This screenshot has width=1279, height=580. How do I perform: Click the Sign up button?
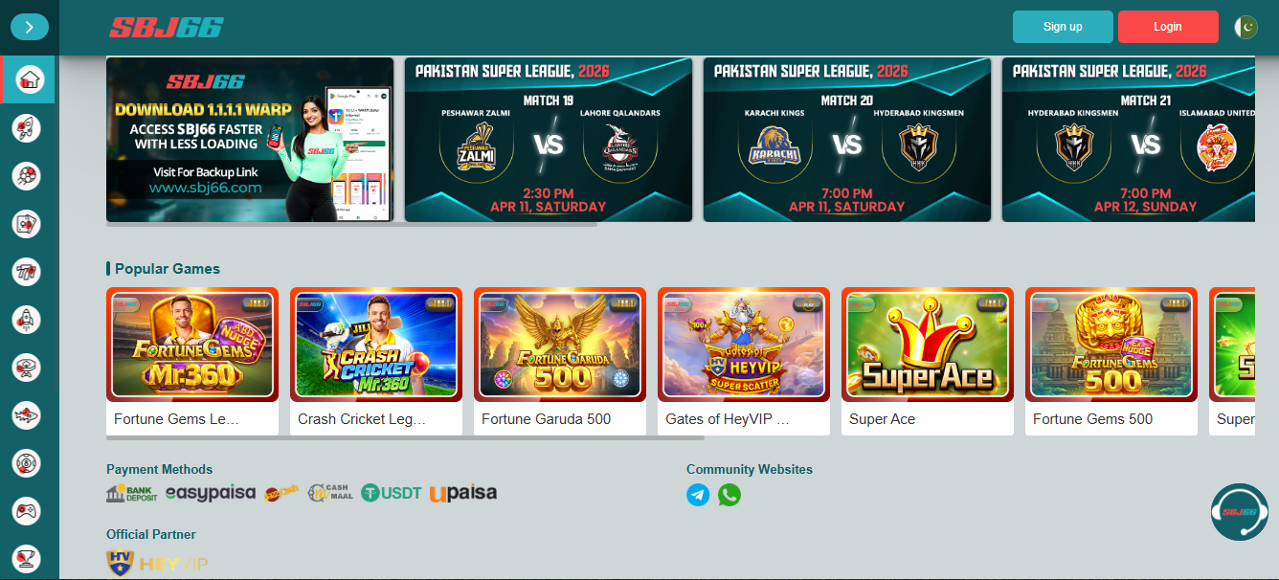[x=1063, y=27]
